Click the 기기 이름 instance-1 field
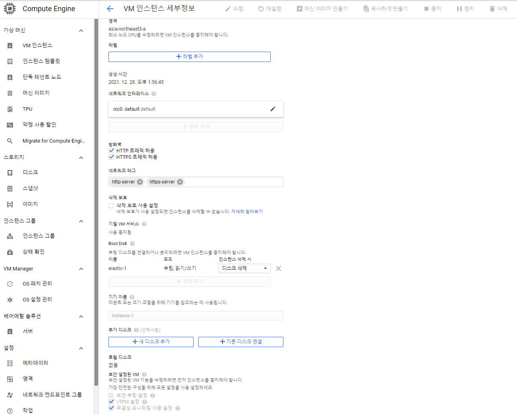 tap(196, 316)
